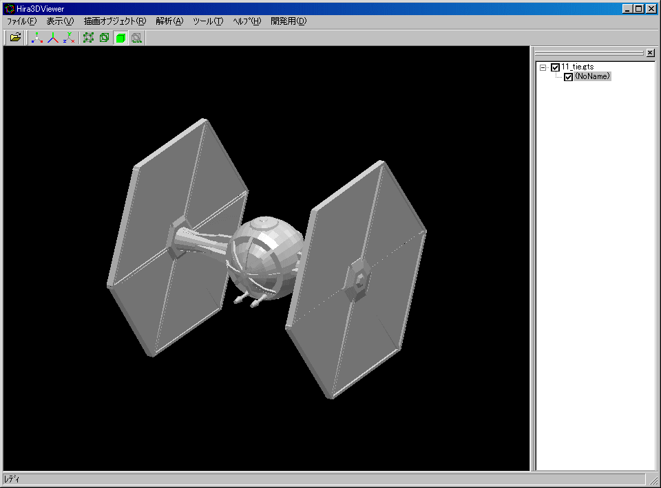Viewport: 661px width, 488px height.
Task: Open the 描画オブジェクト(R) menu
Action: click(x=115, y=21)
